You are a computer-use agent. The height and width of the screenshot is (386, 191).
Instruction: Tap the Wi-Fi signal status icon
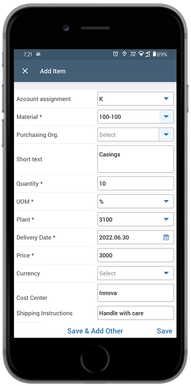(x=141, y=54)
